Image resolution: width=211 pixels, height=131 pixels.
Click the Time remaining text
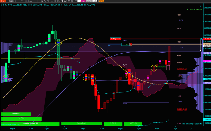(x=191, y=124)
